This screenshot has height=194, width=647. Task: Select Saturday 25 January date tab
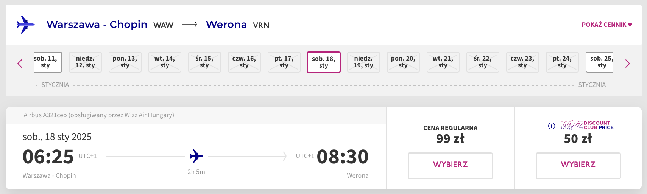[x=600, y=62]
